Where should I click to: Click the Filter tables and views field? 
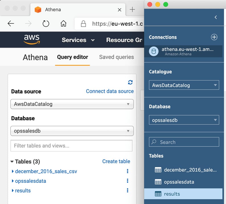[x=71, y=146]
